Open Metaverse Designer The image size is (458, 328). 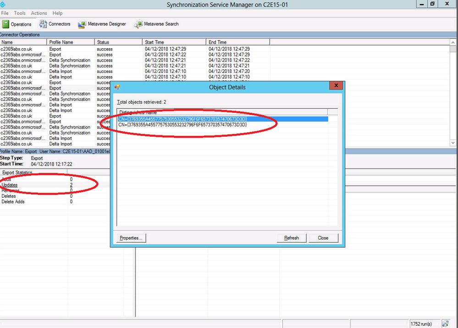(102, 24)
